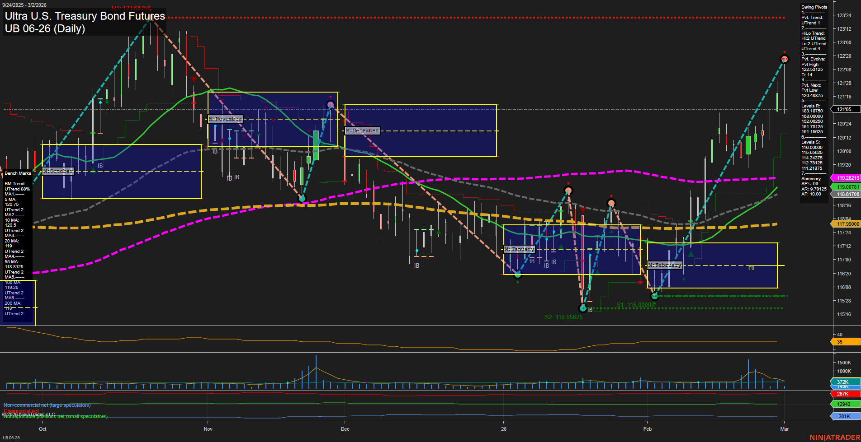Click the M:February zone label
861x442 pixels.
coord(665,265)
